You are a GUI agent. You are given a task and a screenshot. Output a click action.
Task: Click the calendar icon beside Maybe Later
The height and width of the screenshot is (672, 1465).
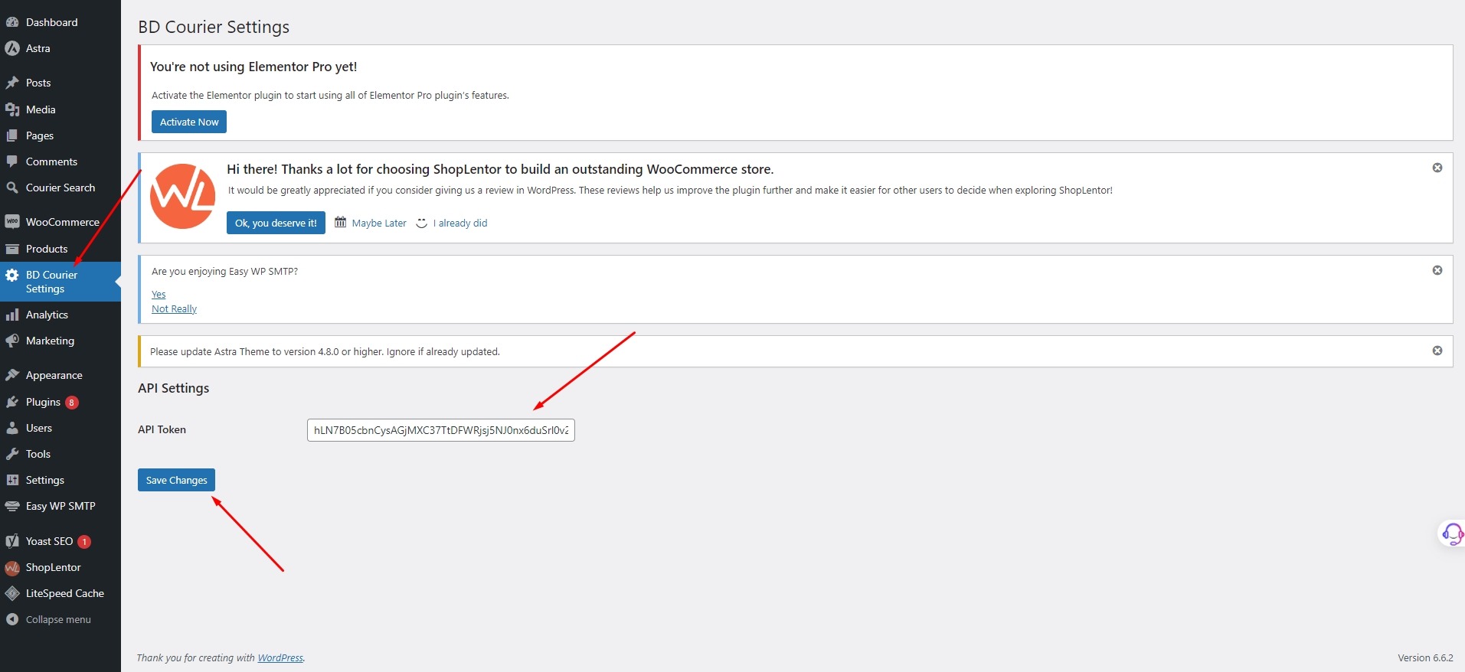point(341,223)
